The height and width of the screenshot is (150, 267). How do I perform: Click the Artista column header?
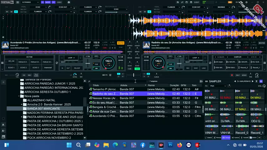point(124,85)
